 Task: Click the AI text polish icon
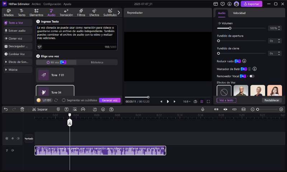pos(39,47)
